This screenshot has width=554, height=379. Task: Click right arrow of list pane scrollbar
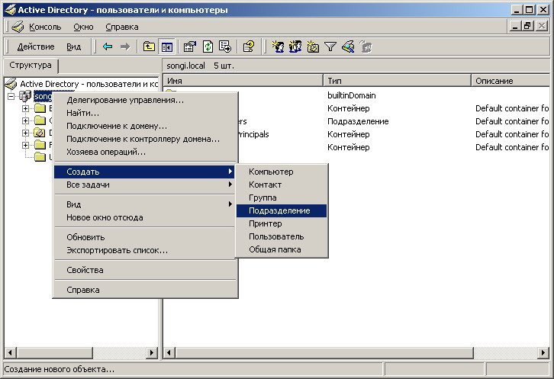[543, 352]
